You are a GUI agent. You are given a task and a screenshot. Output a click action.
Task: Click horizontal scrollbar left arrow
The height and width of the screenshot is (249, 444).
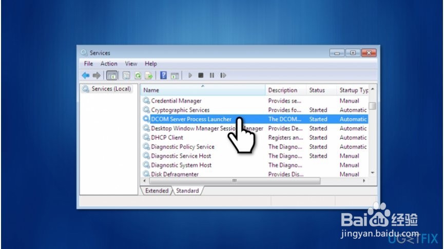pos(145,180)
